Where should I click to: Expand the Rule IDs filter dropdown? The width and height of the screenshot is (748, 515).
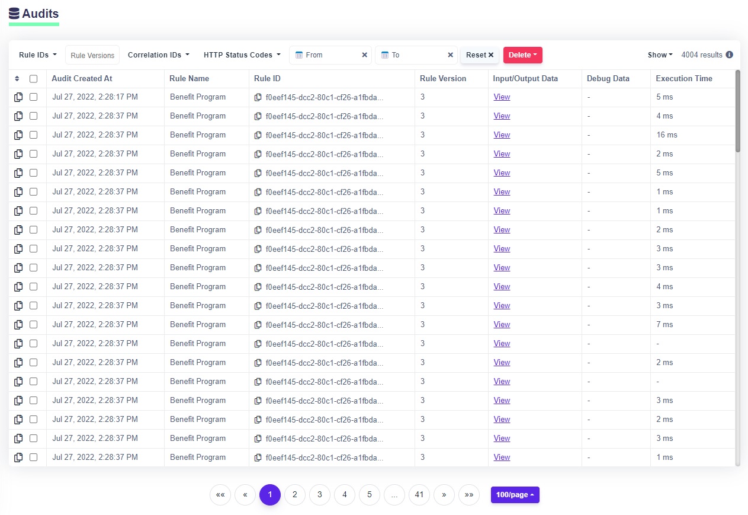pyautogui.click(x=38, y=55)
